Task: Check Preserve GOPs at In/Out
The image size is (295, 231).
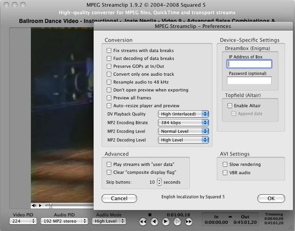Action: 109,66
